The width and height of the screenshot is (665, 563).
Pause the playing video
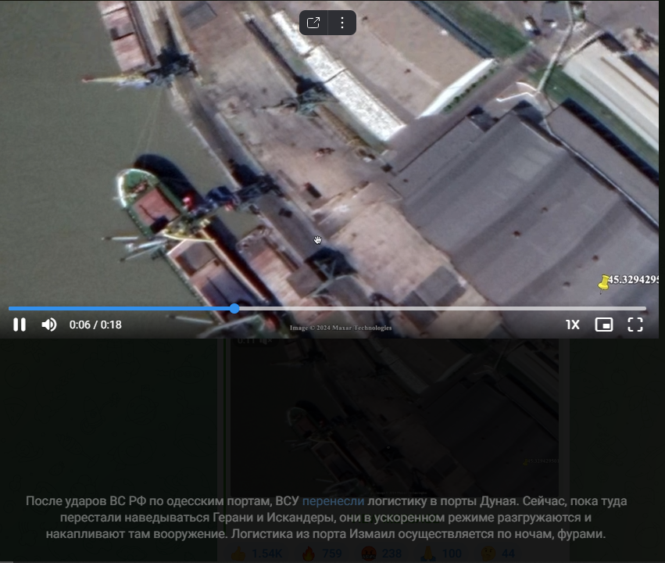[x=20, y=325]
